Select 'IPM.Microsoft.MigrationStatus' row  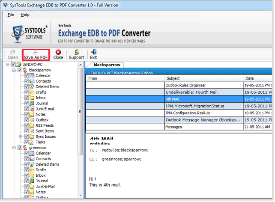179,106
